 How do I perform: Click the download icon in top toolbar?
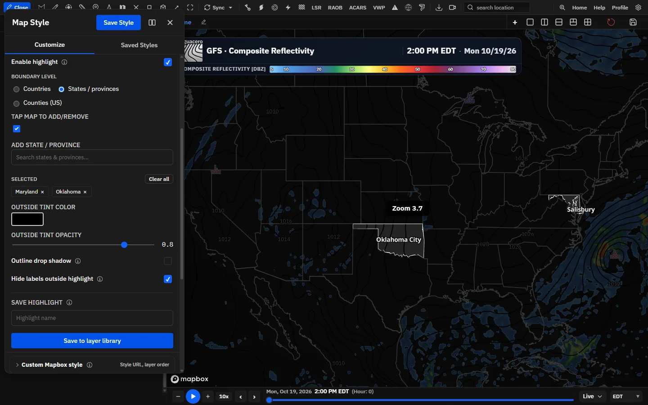click(x=439, y=8)
